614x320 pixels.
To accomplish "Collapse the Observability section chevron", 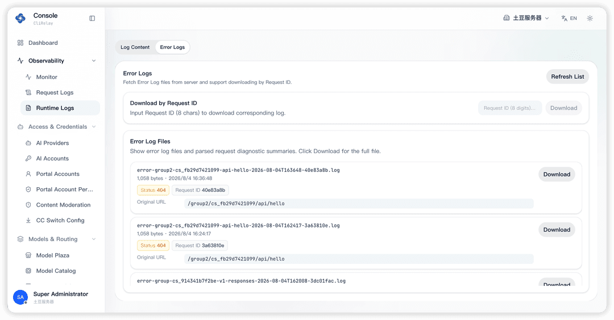I will pyautogui.click(x=94, y=61).
